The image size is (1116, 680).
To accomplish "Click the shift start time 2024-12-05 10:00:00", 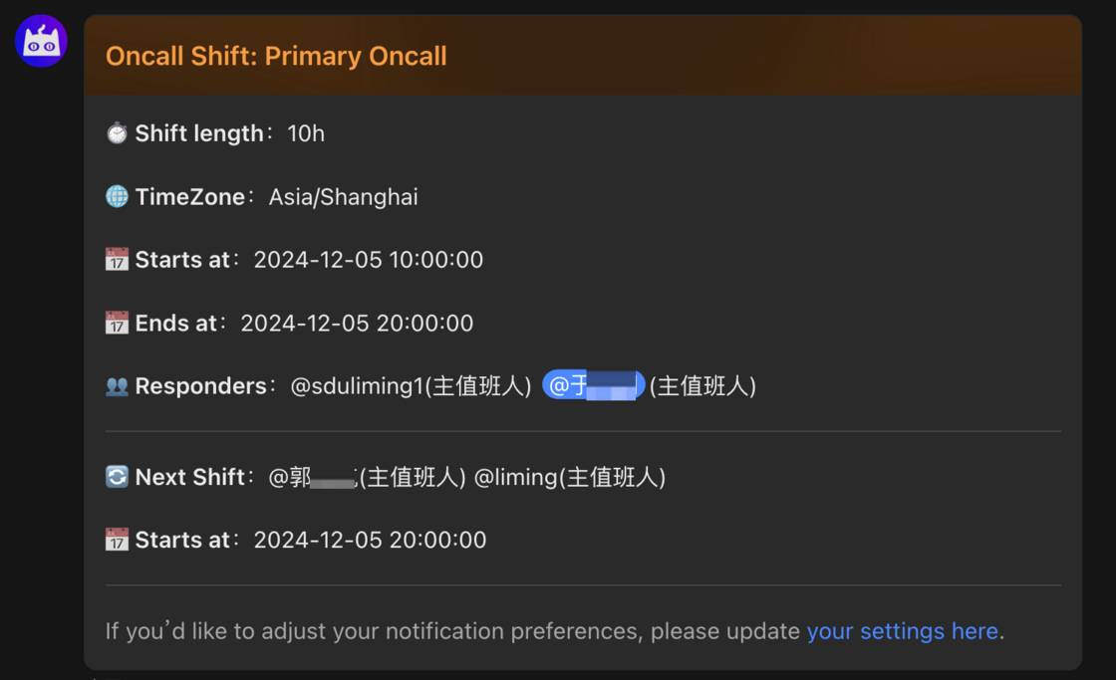I will 369,259.
